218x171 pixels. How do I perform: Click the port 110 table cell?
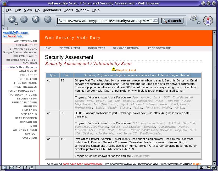(x=67, y=148)
